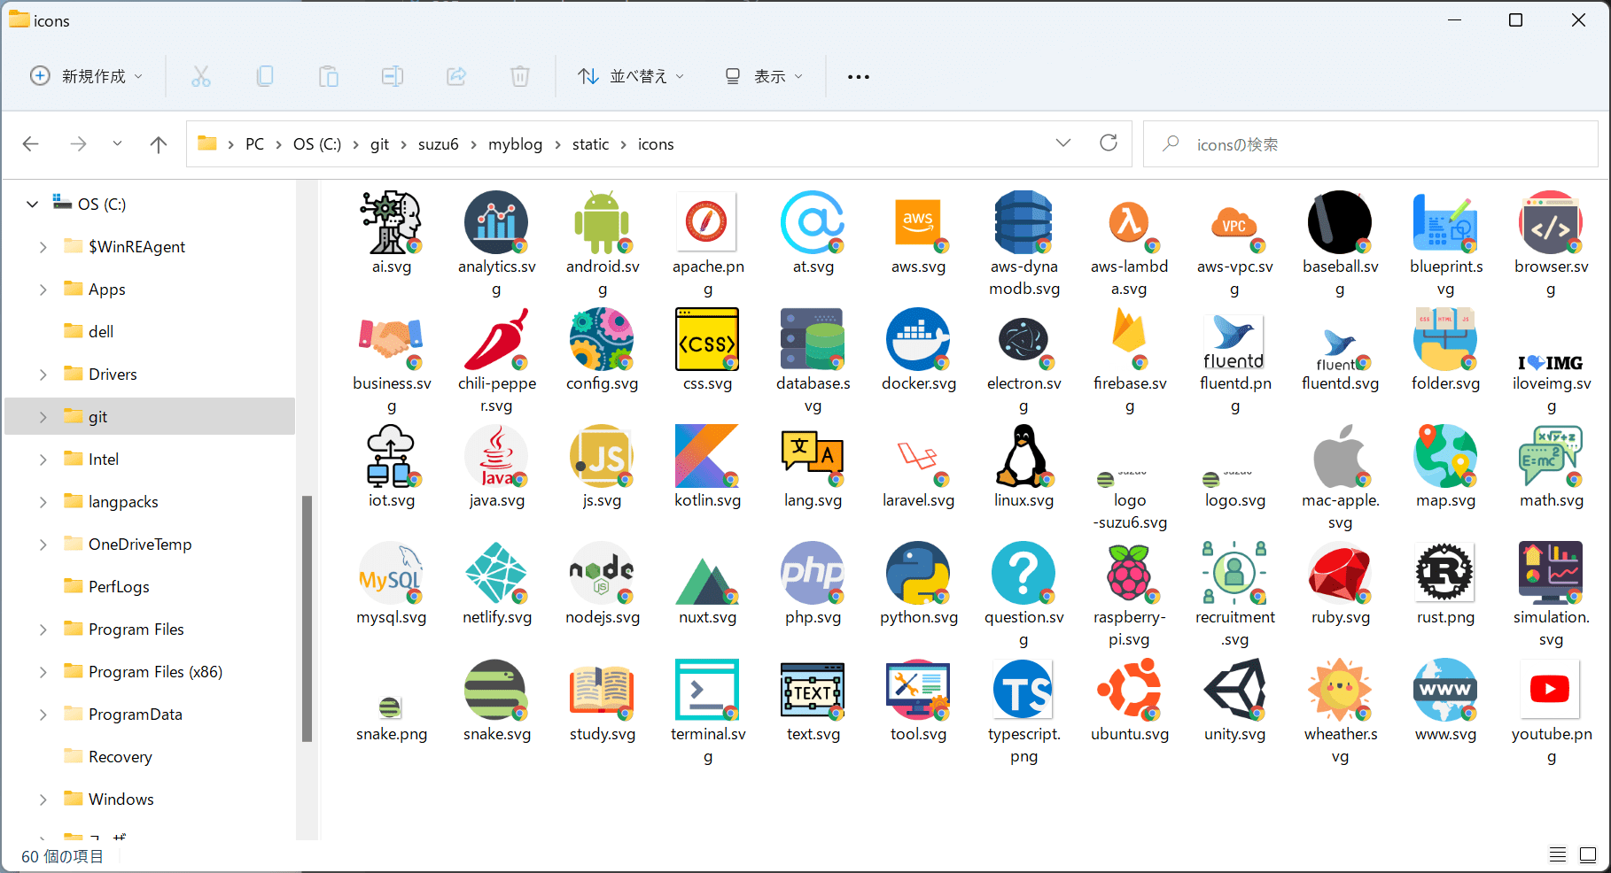Image resolution: width=1611 pixels, height=873 pixels.
Task: Open recent locations dropdown chevron
Action: point(117,143)
